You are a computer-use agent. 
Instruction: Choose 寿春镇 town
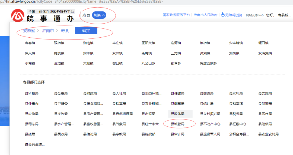30,43
